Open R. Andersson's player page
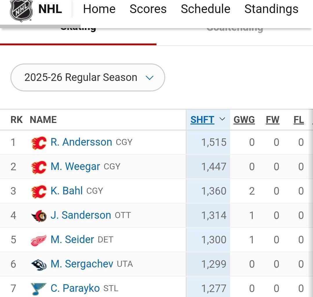Image resolution: width=313 pixels, height=297 pixels. 81,142
